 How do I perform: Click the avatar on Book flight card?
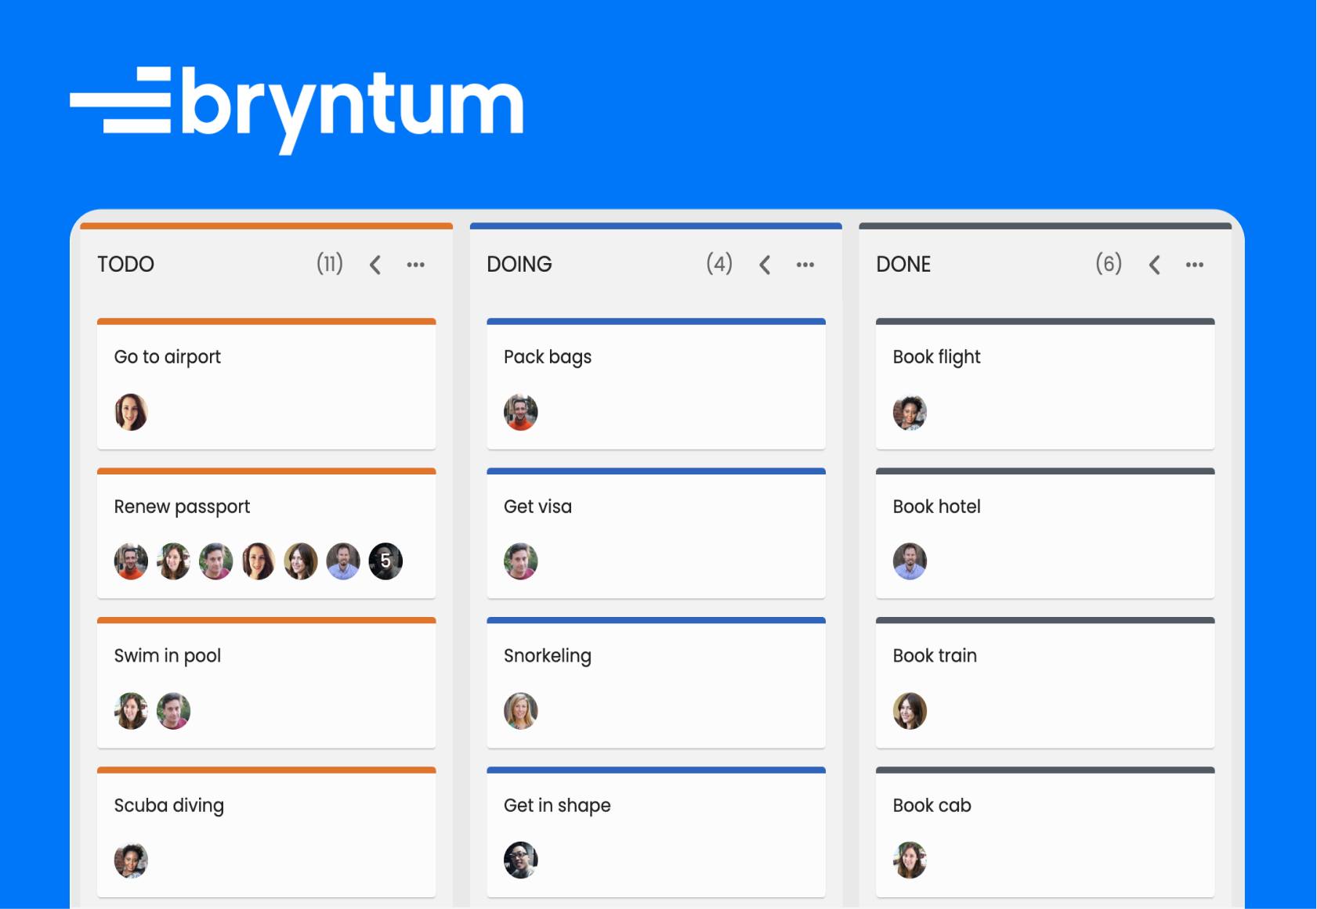pos(910,413)
